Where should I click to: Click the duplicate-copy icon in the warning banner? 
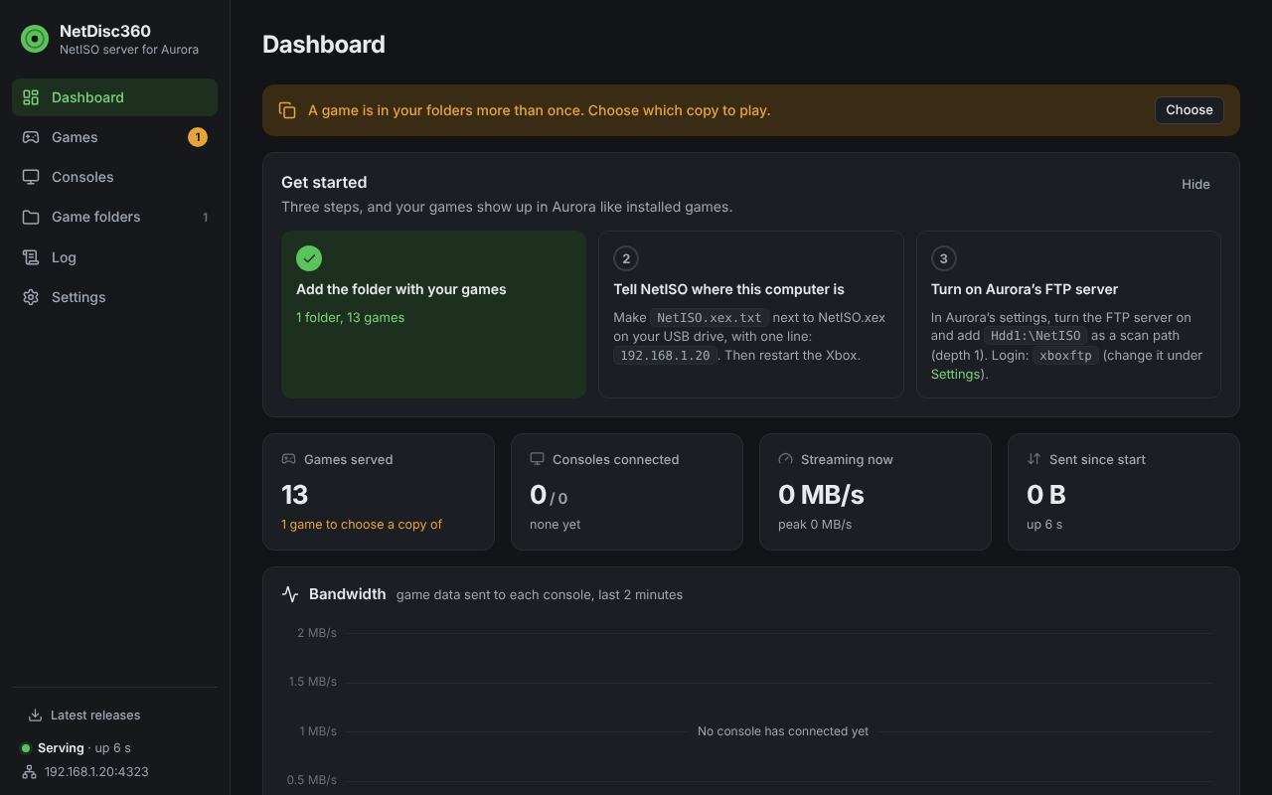click(x=287, y=110)
